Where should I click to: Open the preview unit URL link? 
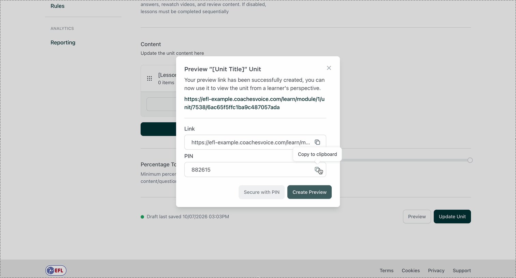[x=254, y=103]
